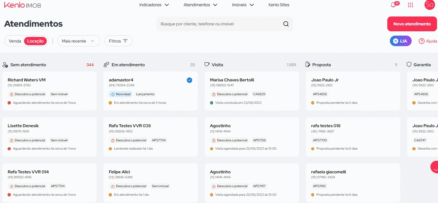The height and width of the screenshot is (203, 438).
Task: Open the notifications bell icon
Action: pyautogui.click(x=393, y=5)
